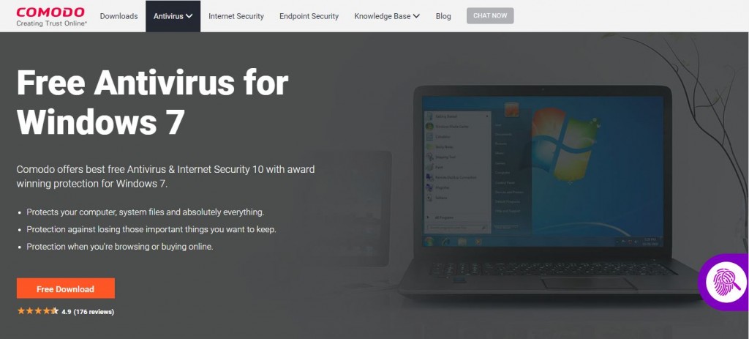Start a chat with Chat Now button

(x=490, y=16)
